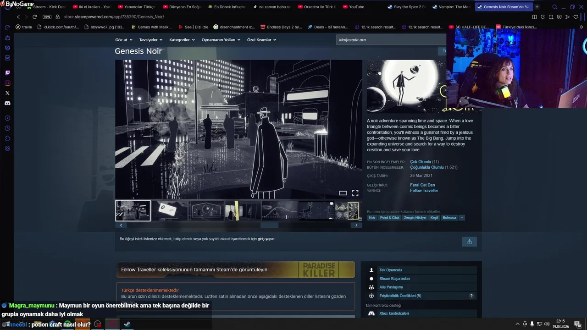Image resolution: width=587 pixels, height=330 pixels.
Task: Open Fellow Traveller collection banner
Action: tap(235, 269)
